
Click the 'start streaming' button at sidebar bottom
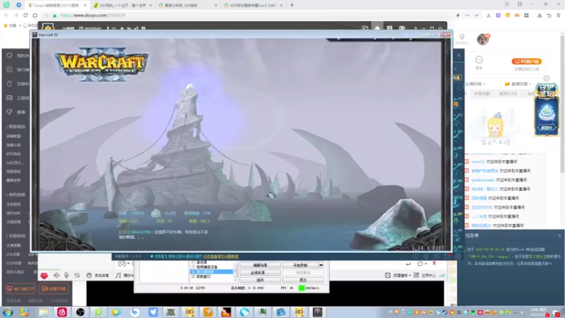54,289
